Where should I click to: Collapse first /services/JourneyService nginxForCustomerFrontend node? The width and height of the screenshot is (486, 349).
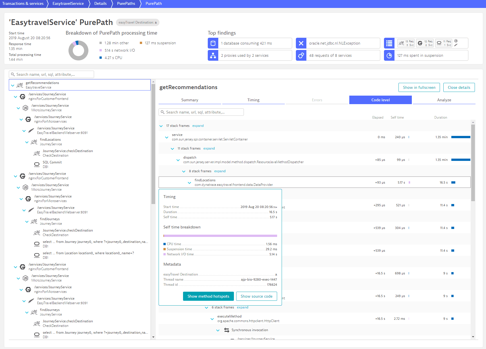point(15,97)
